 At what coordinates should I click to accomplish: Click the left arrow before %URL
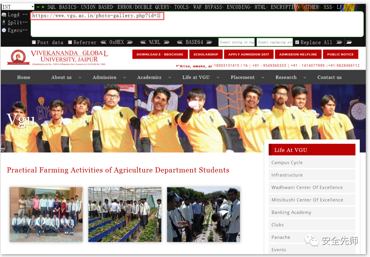143,42
